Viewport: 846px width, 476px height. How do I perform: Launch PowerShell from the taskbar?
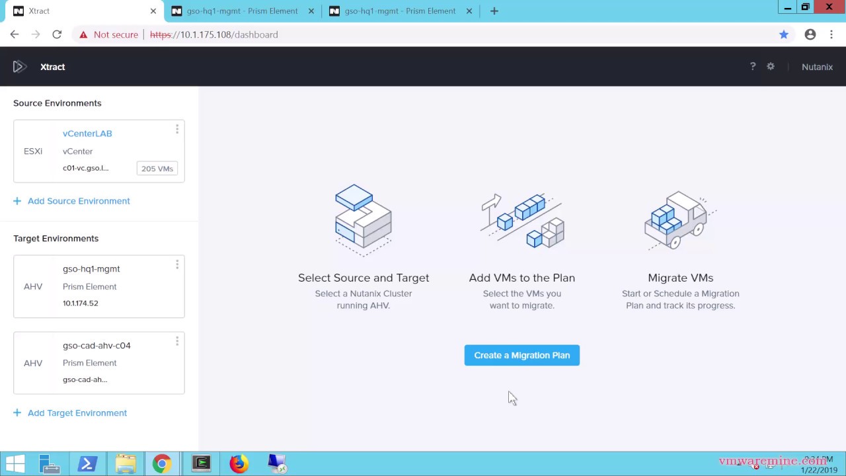pyautogui.click(x=87, y=463)
